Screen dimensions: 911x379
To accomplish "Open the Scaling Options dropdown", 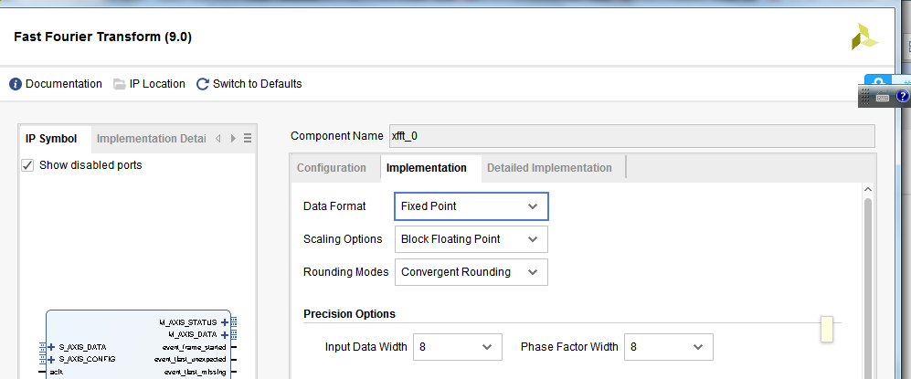I will [471, 239].
